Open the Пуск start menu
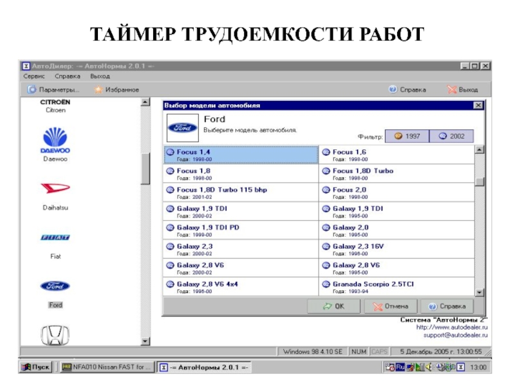515x386 pixels. [35, 367]
